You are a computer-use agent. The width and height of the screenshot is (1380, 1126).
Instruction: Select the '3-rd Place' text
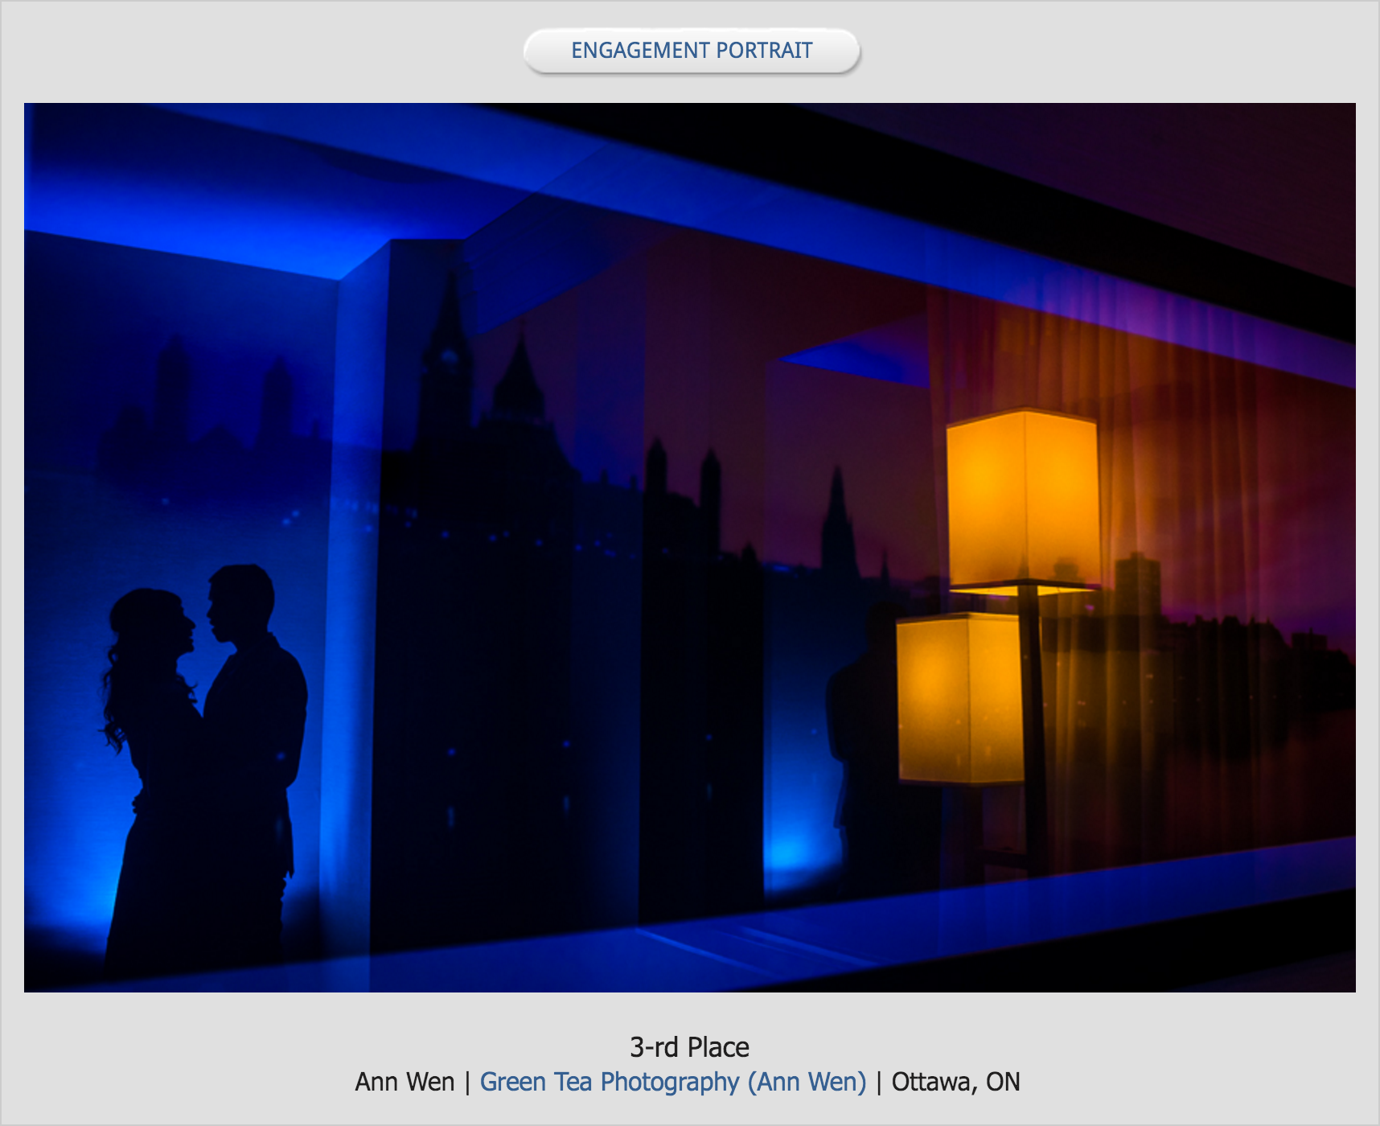pyautogui.click(x=689, y=1047)
